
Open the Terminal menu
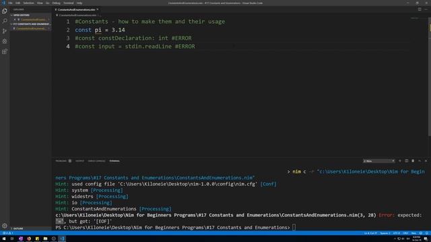(x=69, y=3)
